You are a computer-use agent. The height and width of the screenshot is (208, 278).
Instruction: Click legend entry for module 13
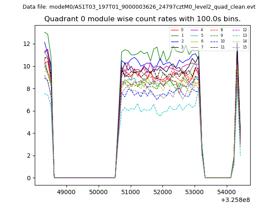239,36
